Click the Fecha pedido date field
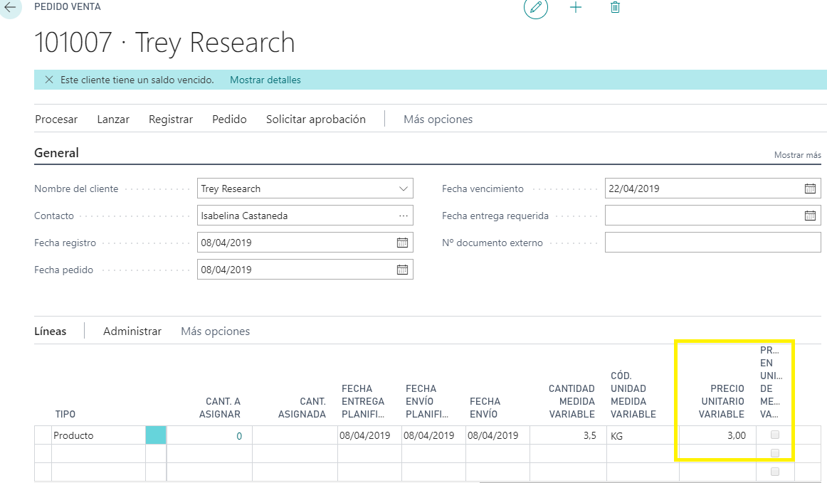827x483 pixels. 305,270
